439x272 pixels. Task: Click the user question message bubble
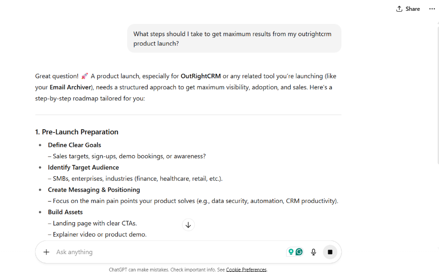(234, 39)
